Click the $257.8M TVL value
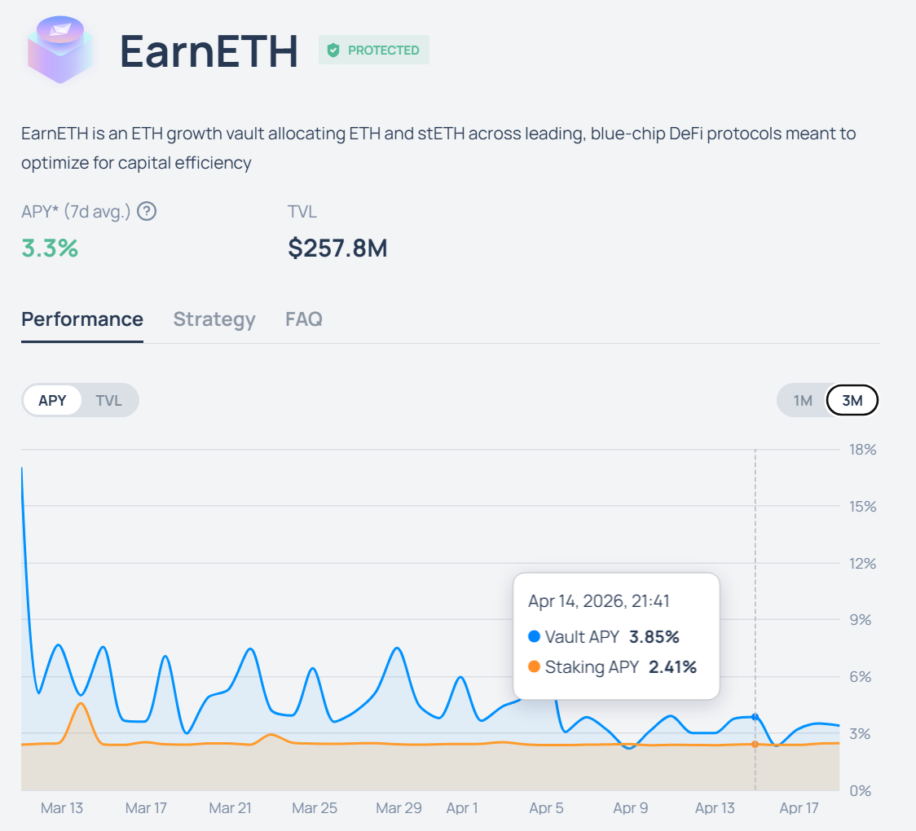916x831 pixels. pyautogui.click(x=337, y=248)
